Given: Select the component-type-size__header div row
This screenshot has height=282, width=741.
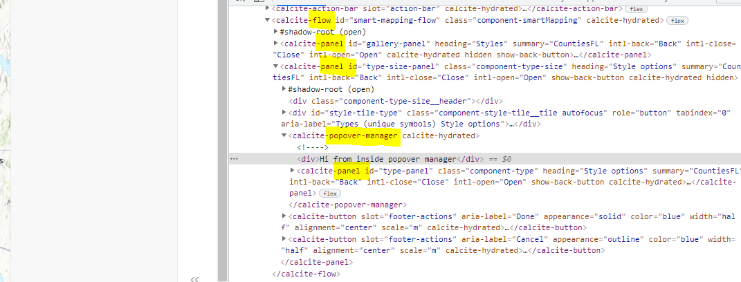Looking at the screenshot, I should pyautogui.click(x=396, y=101).
